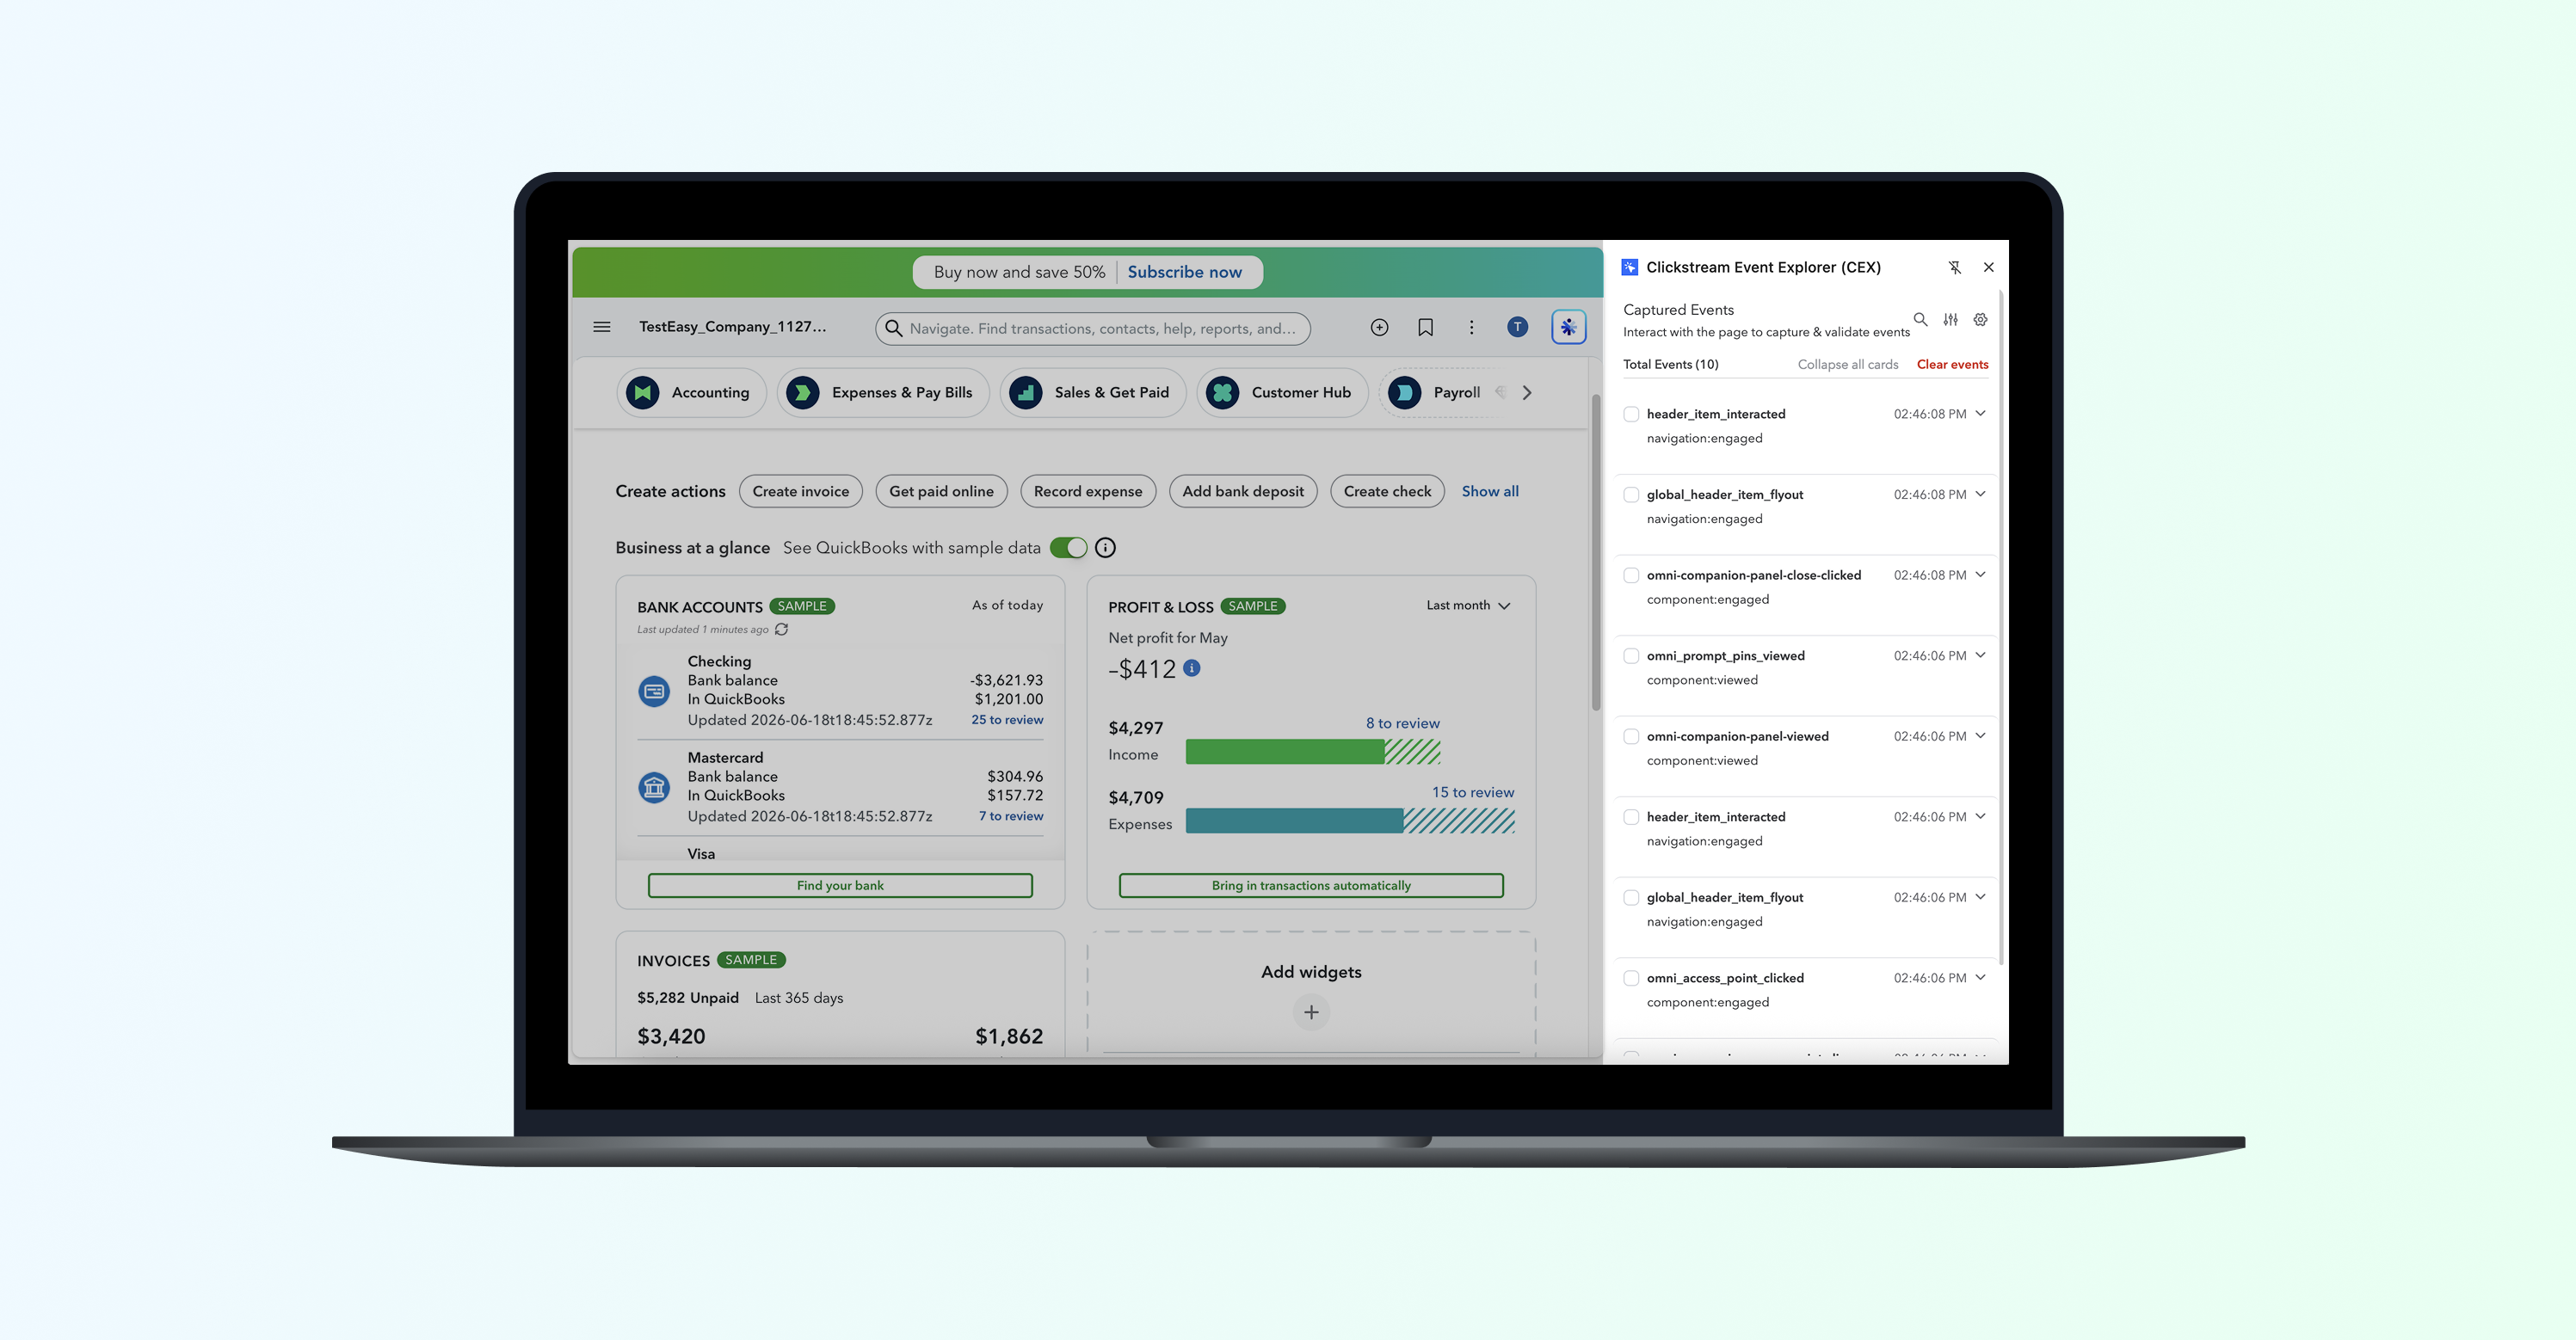Open the Accounting tab
Image resolution: width=2576 pixels, height=1340 pixels.
691,393
